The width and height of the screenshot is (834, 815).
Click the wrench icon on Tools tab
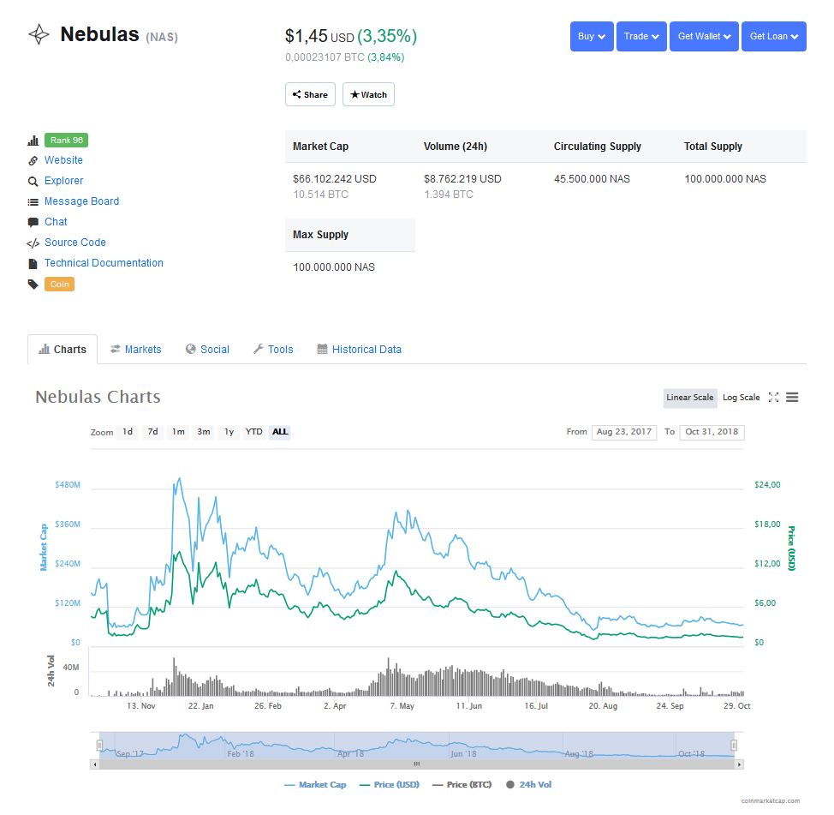coord(258,349)
